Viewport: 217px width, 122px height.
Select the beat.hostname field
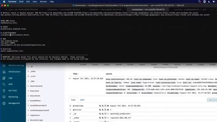(36, 86)
